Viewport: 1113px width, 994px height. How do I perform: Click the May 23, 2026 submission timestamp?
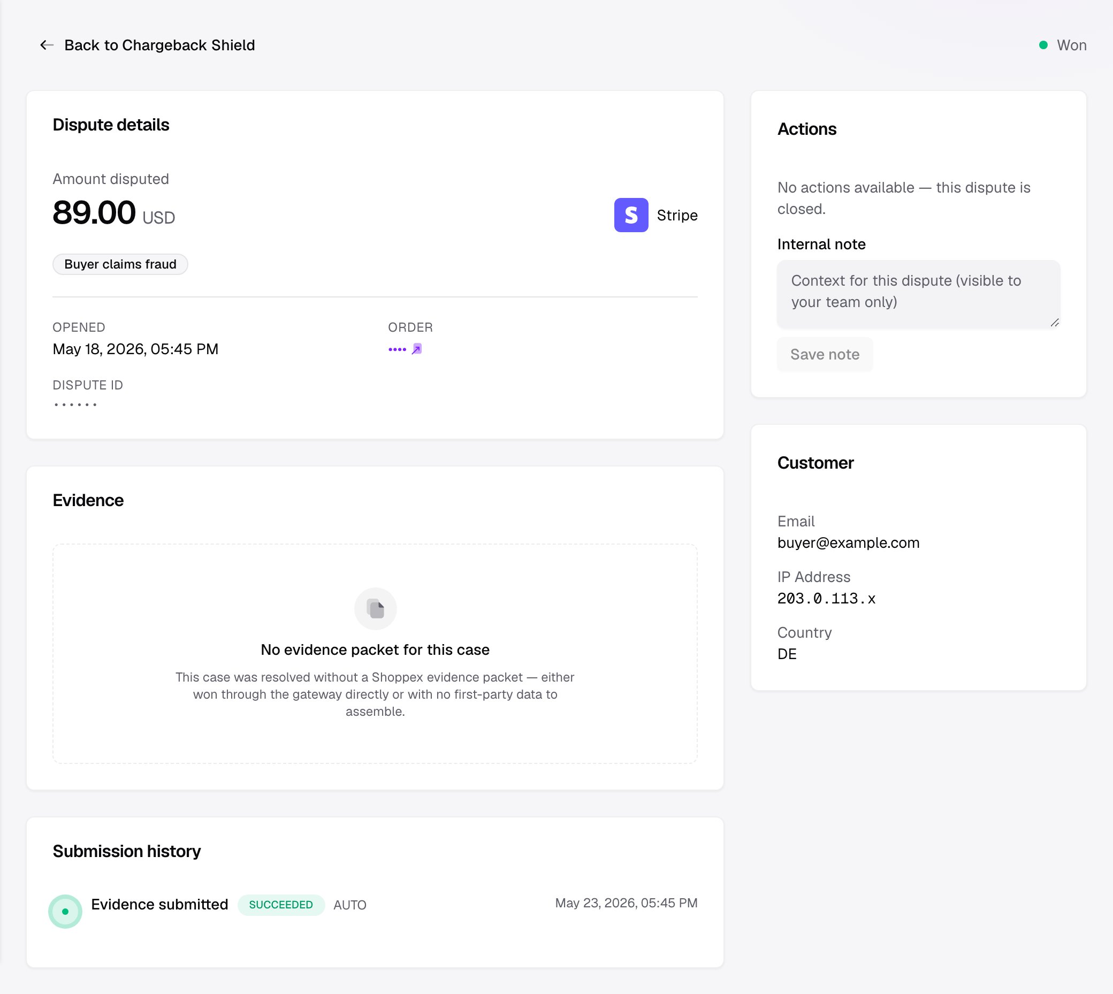click(x=626, y=904)
